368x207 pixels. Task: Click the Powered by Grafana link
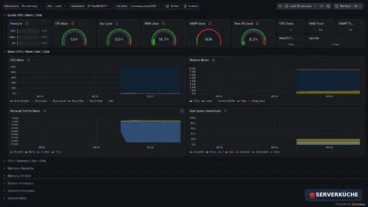coord(350,204)
